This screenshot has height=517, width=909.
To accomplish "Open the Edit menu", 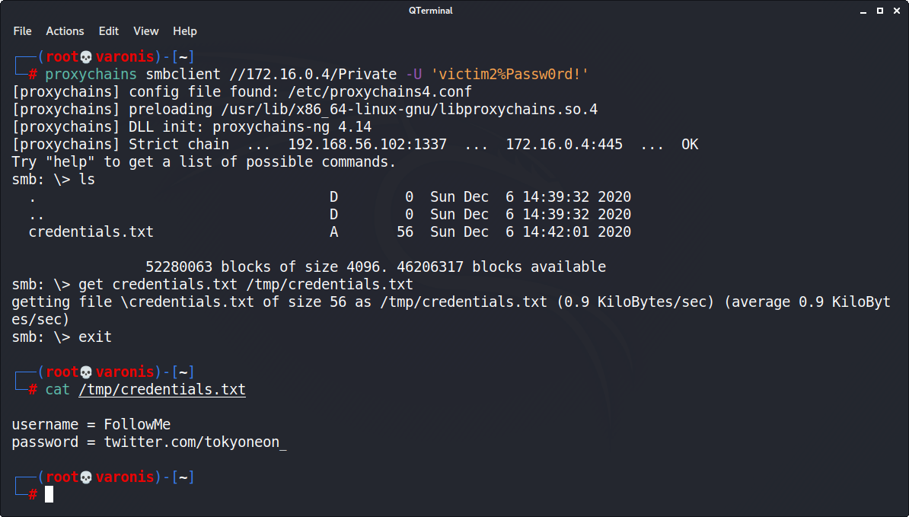I will 109,31.
